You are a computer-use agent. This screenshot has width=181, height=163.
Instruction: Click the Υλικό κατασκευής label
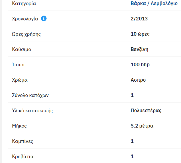pyautogui.click(x=32, y=111)
